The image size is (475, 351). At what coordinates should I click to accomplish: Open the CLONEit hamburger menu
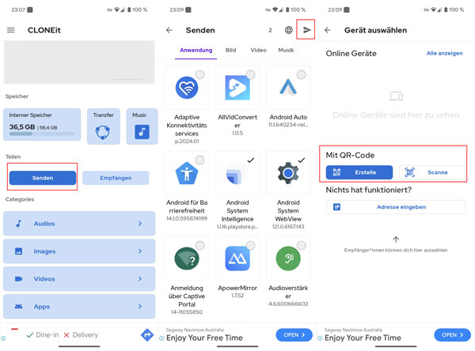[x=11, y=30]
